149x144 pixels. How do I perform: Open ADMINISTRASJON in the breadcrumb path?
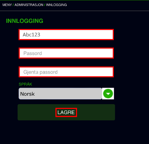coord(29,5)
